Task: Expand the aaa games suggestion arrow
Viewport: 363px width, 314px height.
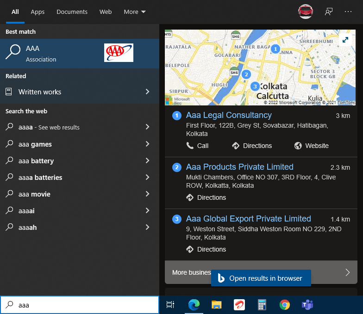Action: [147, 144]
